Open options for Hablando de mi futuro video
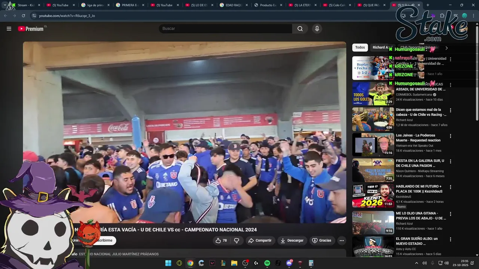Image resolution: width=479 pixels, height=269 pixels. click(451, 187)
